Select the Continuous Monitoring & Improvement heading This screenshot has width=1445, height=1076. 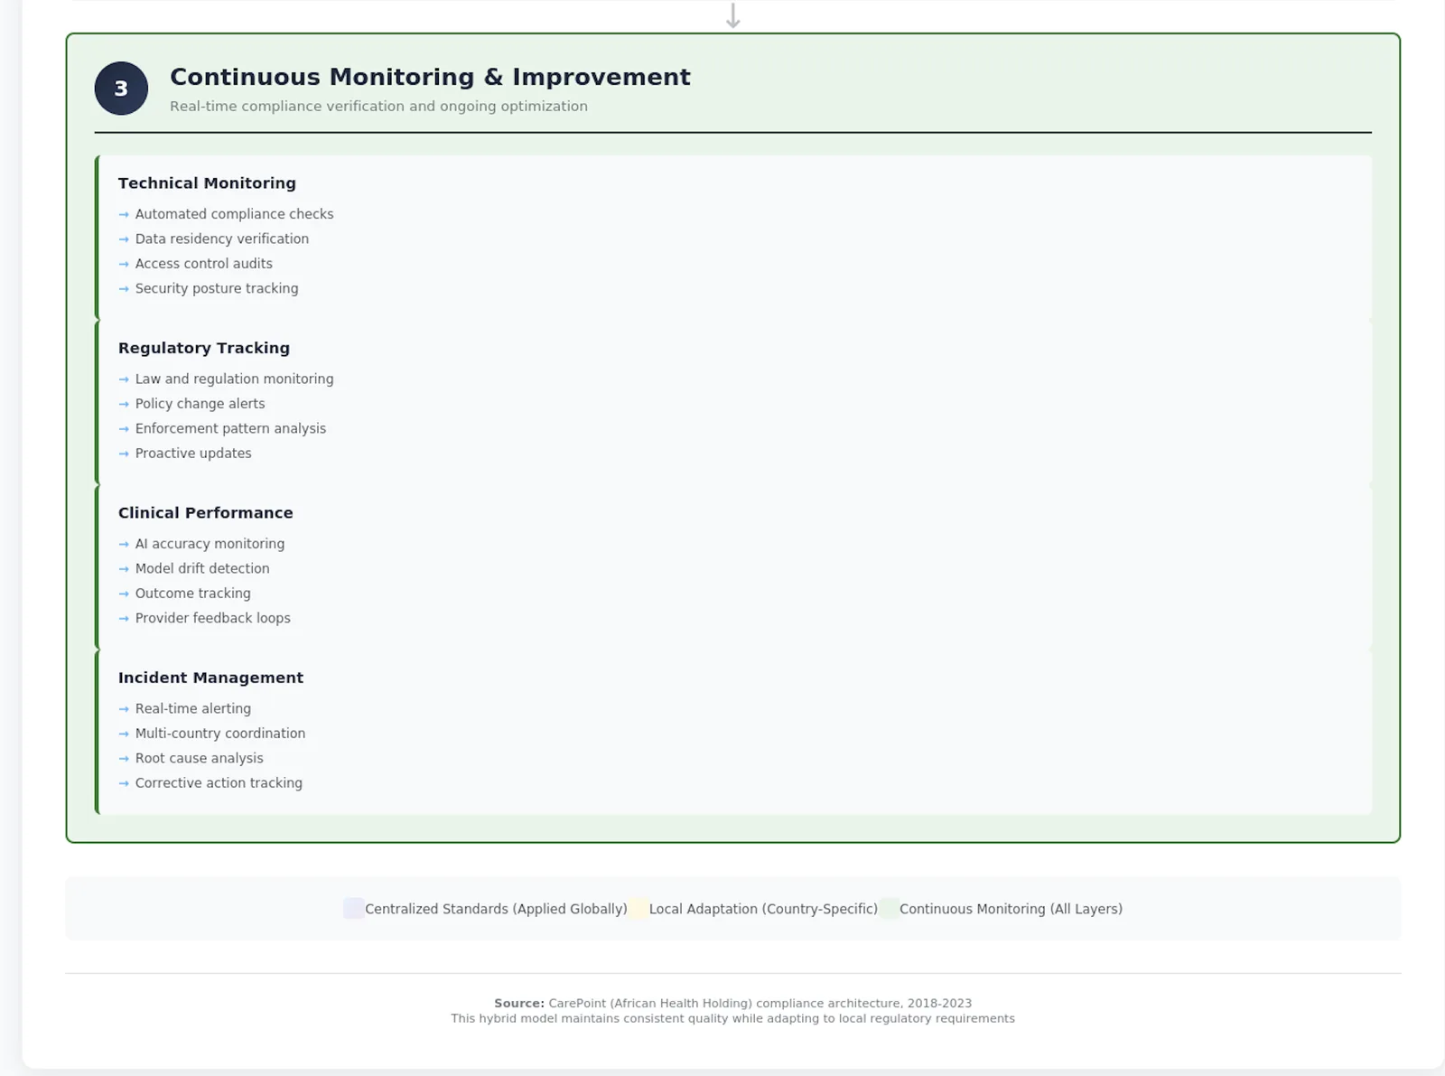point(430,77)
